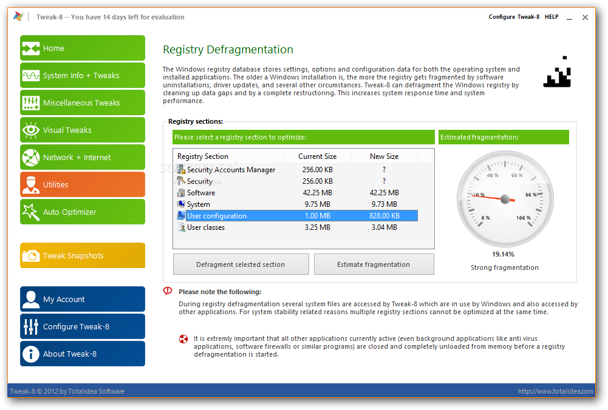
Task: Click the 3.04 MB new size cell
Action: (384, 227)
